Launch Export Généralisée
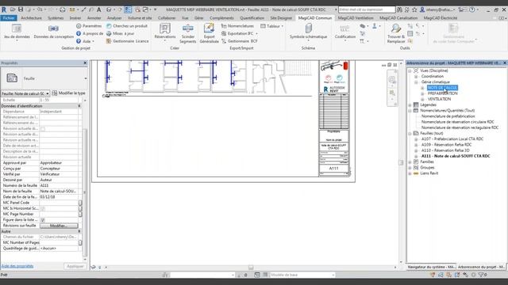The height and width of the screenshot is (285, 508). coord(209,33)
